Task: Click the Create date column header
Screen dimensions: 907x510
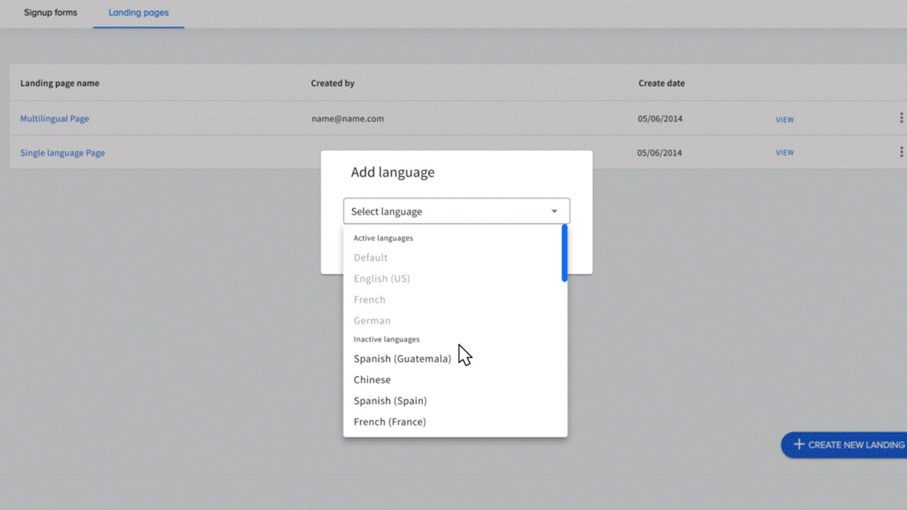Action: pos(661,83)
